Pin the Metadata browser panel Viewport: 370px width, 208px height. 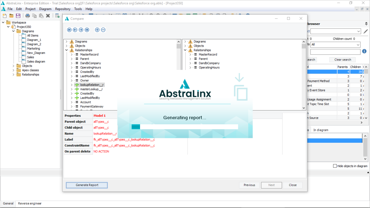tap(366, 24)
